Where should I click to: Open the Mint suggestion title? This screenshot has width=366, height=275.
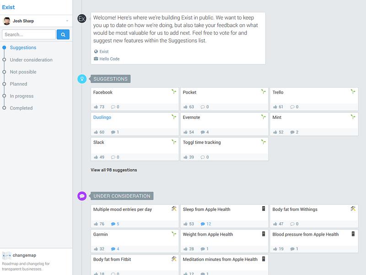277,117
